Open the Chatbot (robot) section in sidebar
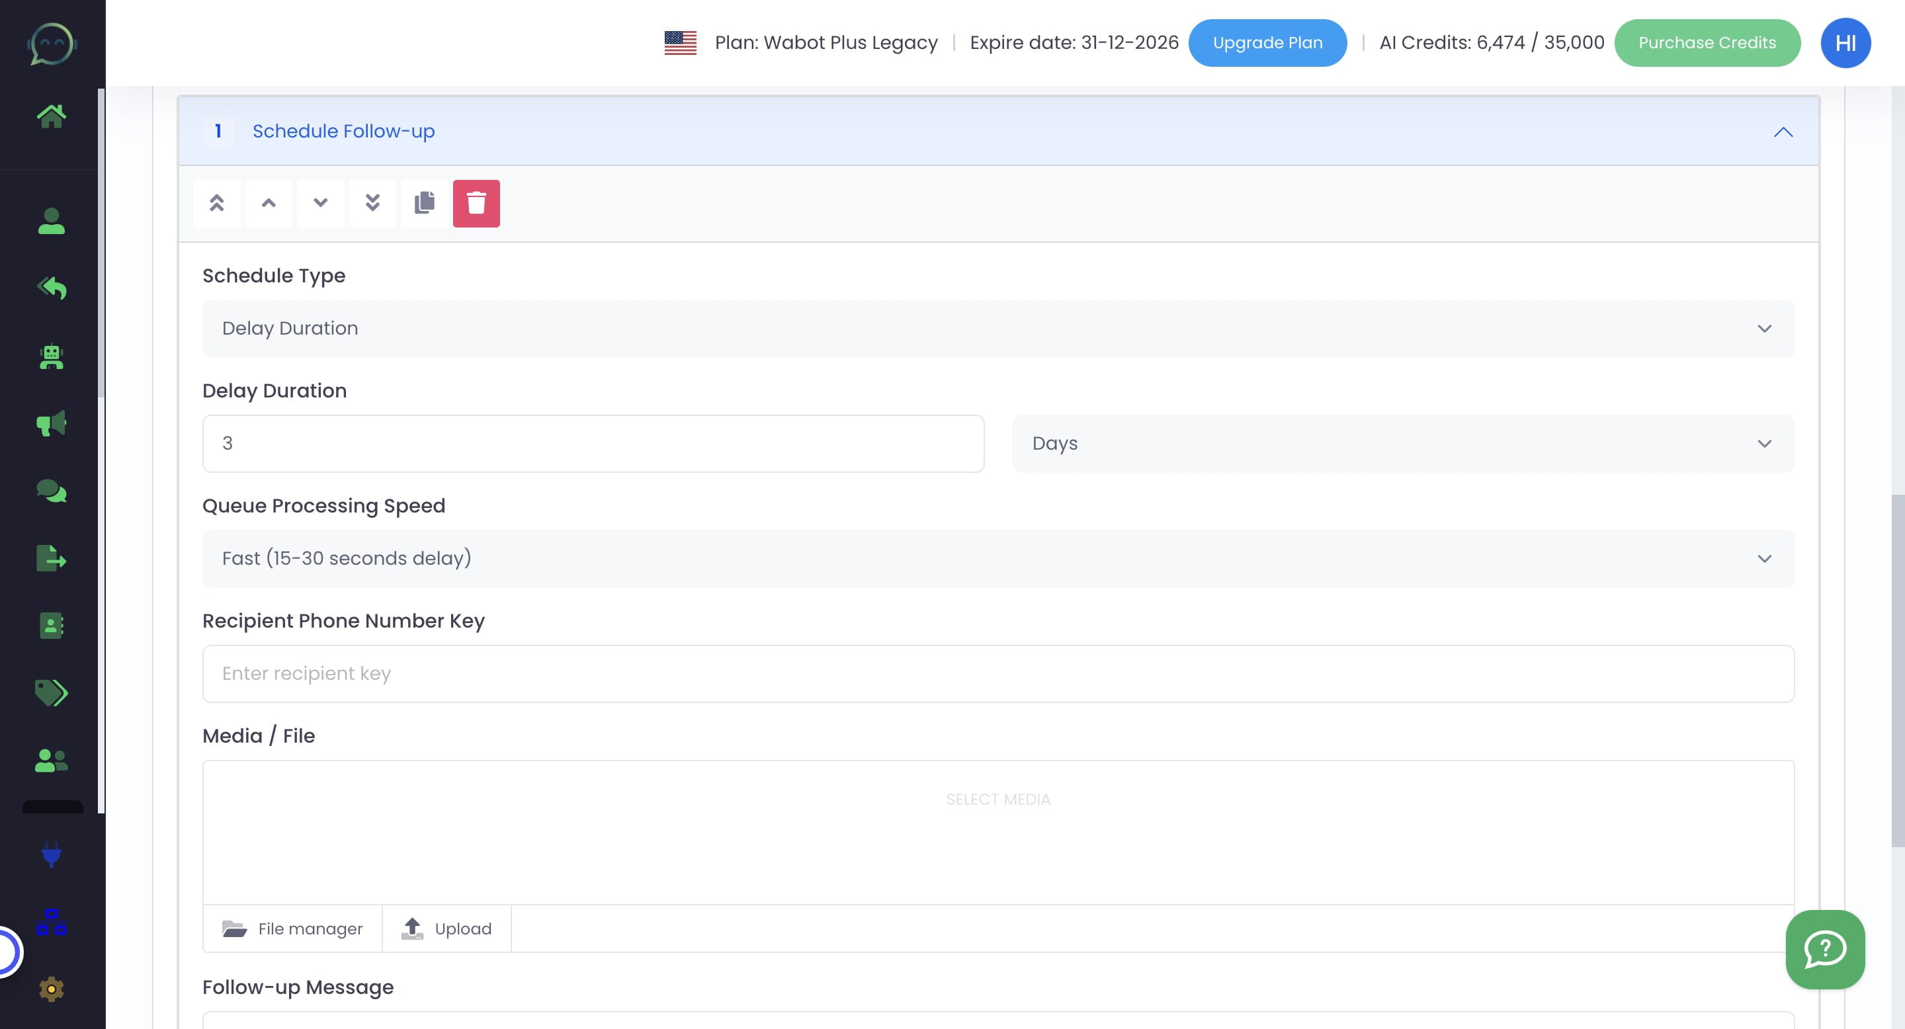 pos(51,357)
